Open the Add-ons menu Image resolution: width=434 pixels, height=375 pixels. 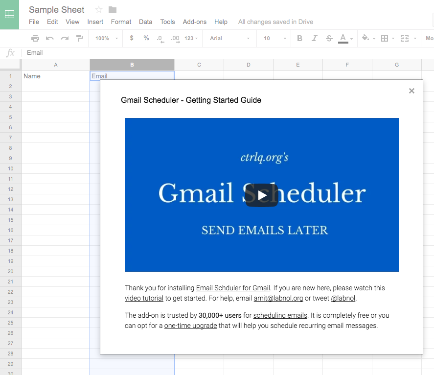tap(194, 22)
